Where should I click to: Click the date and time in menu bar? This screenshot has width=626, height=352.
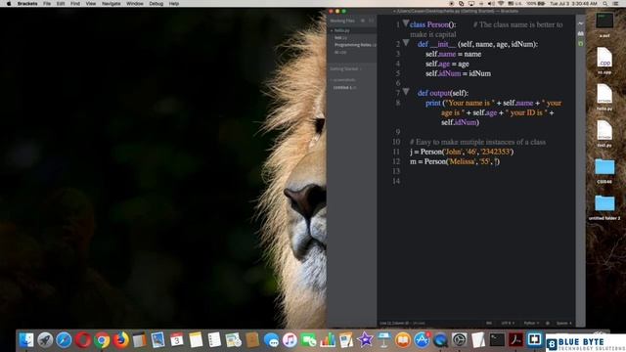[573, 4]
